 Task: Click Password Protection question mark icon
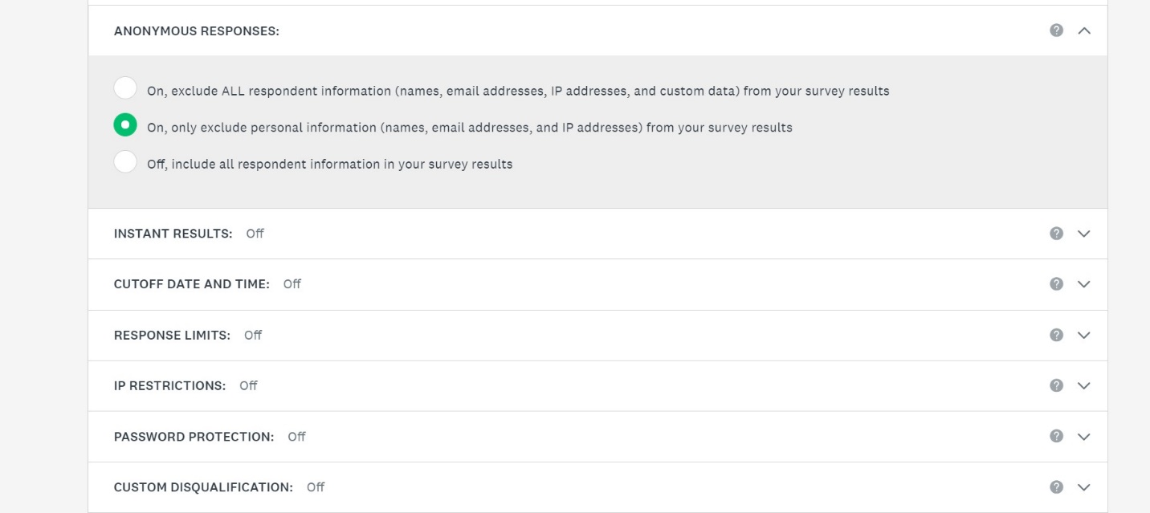[x=1056, y=436]
